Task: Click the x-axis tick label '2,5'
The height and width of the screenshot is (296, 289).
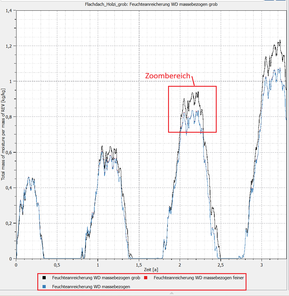Action: point(221,265)
